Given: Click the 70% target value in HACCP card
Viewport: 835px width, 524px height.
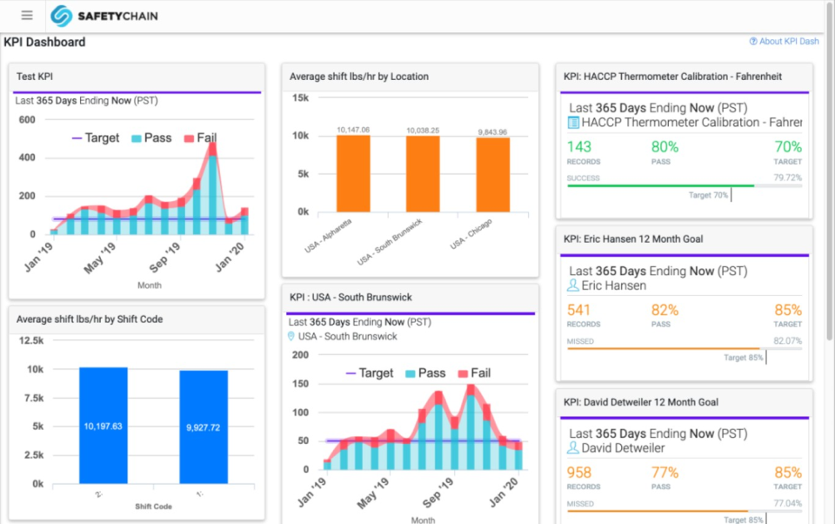Looking at the screenshot, I should point(788,146).
